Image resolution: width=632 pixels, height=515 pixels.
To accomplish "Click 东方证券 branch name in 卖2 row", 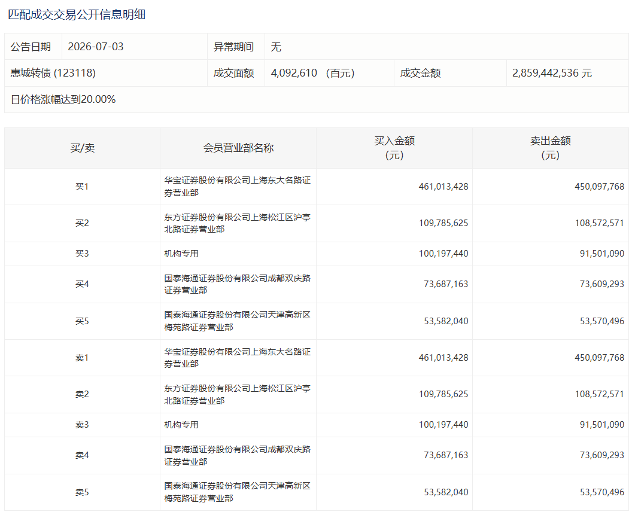I will tap(238, 395).
